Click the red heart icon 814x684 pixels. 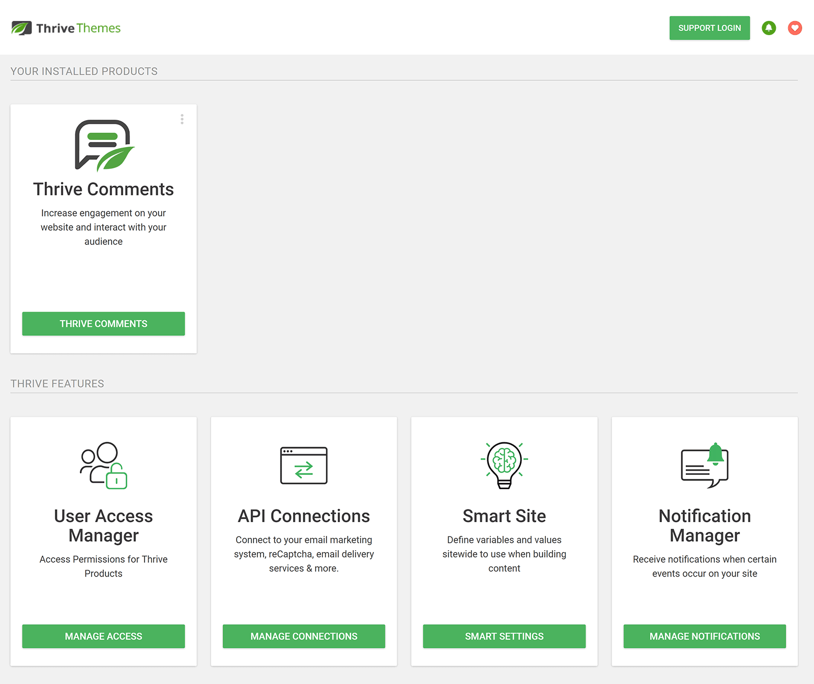pos(795,28)
